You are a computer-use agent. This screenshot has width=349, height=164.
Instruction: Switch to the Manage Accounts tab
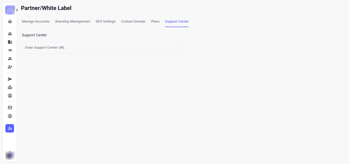[36, 21]
